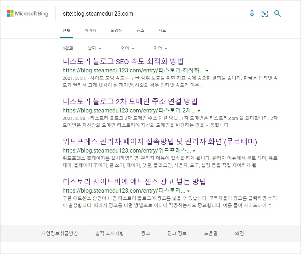Open 의견 feedback footer link
Viewport: 301px width, 254px height.
coord(239,233)
